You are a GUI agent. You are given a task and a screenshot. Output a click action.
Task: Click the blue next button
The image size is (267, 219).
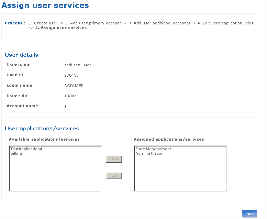pyautogui.click(x=249, y=214)
